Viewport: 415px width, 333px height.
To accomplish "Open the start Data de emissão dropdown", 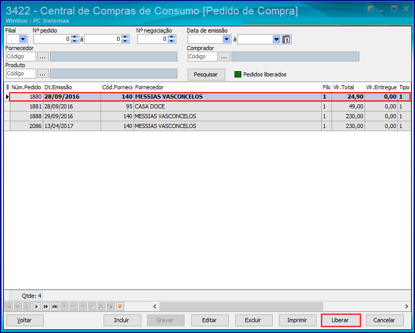I will tap(226, 39).
